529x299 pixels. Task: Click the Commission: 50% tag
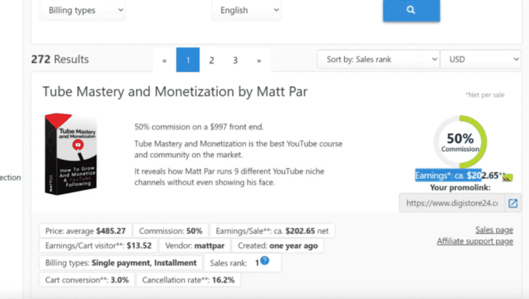click(170, 231)
